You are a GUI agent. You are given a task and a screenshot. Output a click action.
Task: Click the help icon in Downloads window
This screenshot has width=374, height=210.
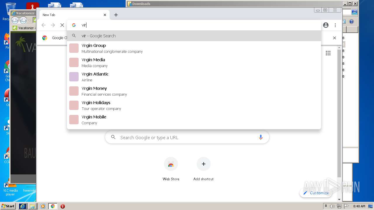click(x=352, y=22)
